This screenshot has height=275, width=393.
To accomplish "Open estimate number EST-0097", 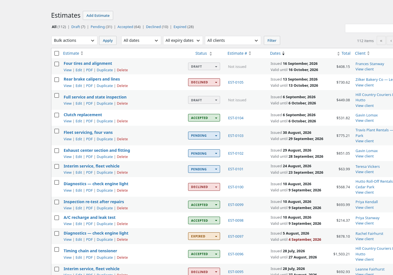I will click(x=236, y=237).
